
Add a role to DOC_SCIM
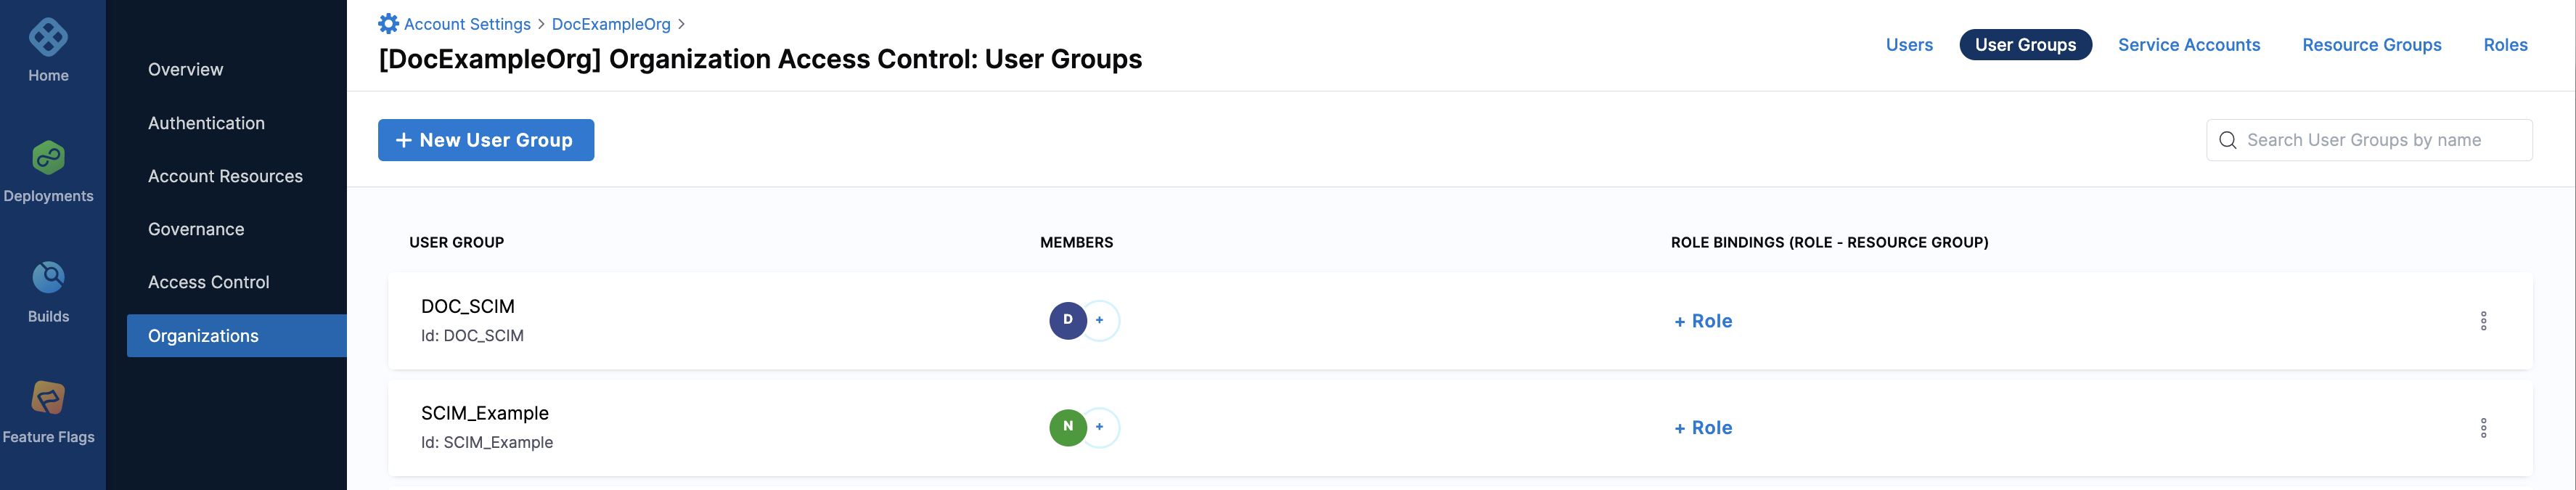click(1703, 321)
